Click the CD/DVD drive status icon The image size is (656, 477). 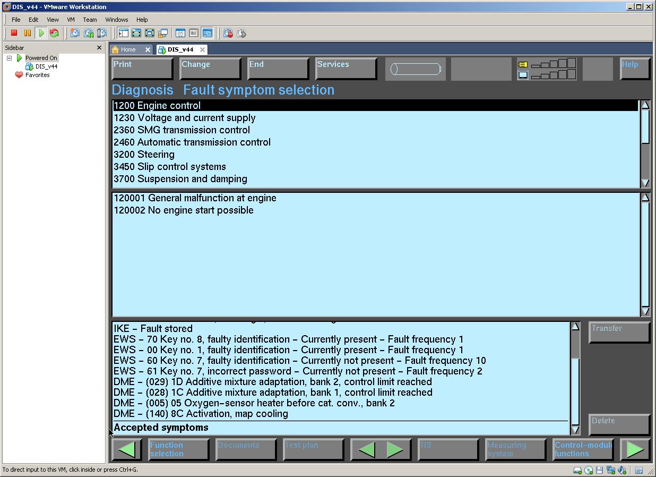coord(589,470)
